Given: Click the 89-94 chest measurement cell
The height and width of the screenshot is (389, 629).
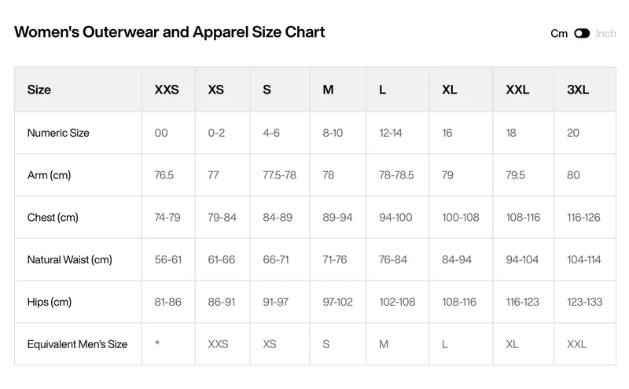Looking at the screenshot, I should pyautogui.click(x=337, y=218).
